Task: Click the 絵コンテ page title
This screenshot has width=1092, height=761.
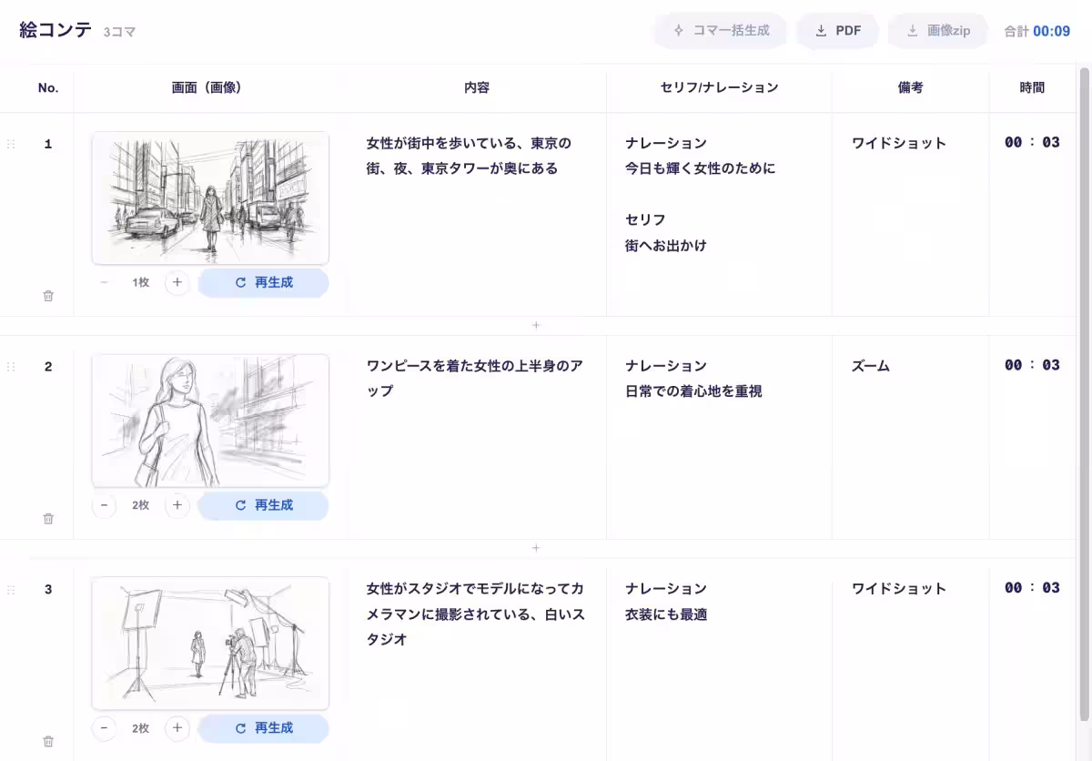Action: pos(56,30)
